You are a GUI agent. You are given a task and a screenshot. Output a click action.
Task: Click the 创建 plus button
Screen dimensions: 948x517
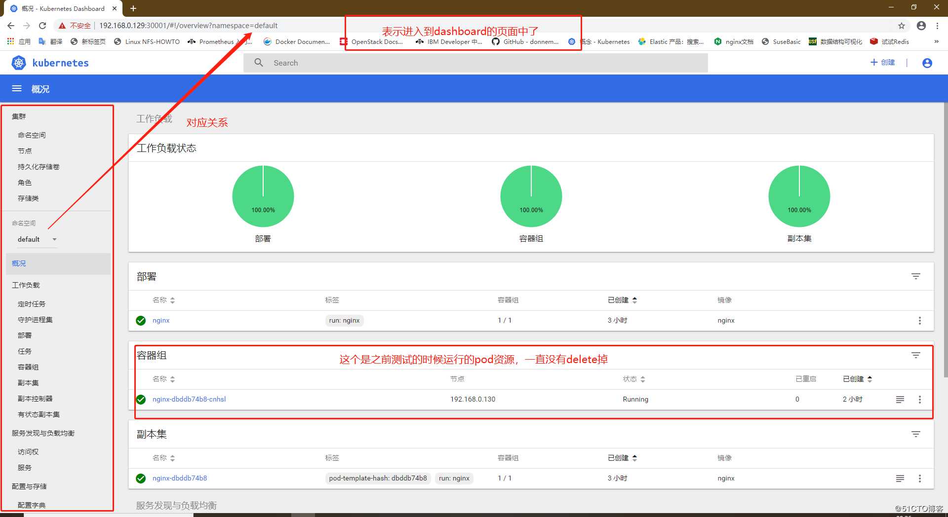point(882,62)
